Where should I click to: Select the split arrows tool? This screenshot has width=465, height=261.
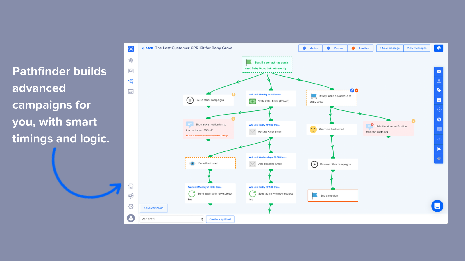pos(439,159)
